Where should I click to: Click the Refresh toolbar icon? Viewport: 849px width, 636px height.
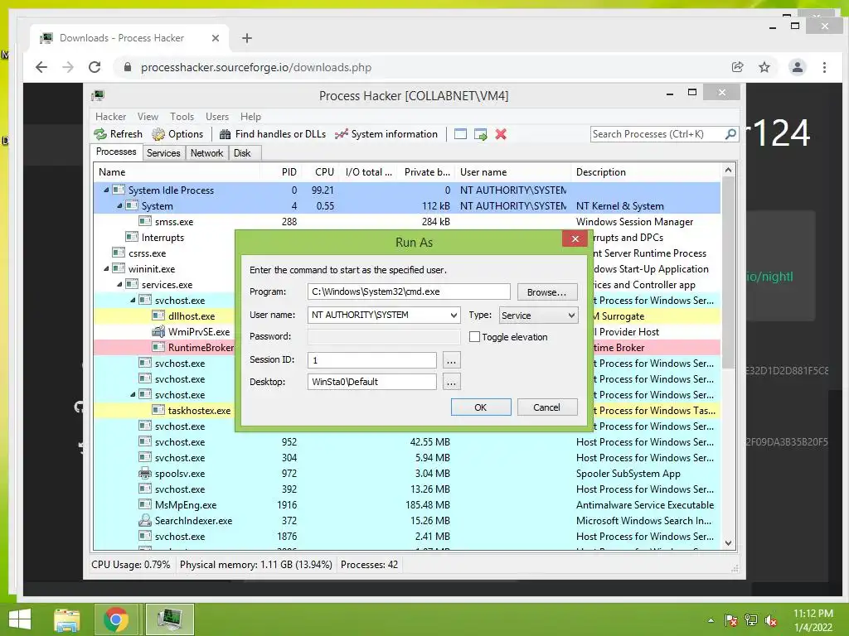100,134
